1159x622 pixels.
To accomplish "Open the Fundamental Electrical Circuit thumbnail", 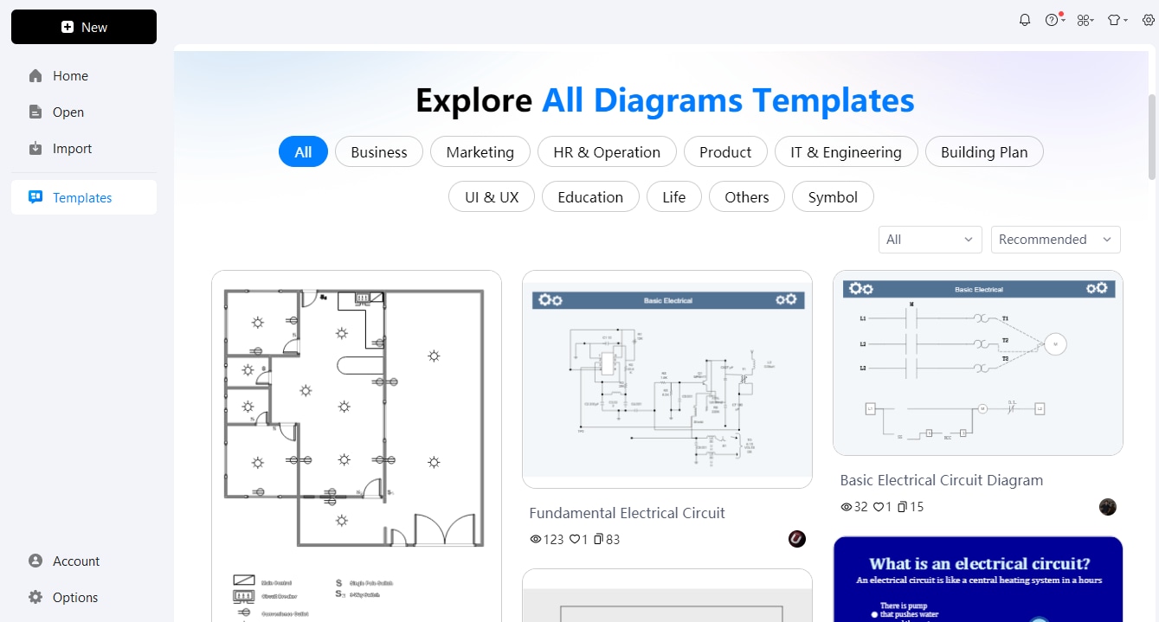I will [667, 380].
